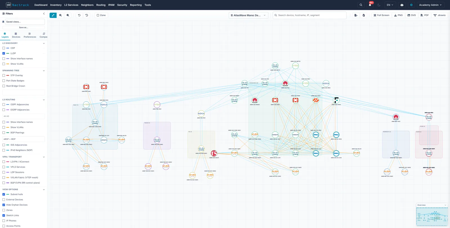Viewport: 450px width, 228px height.
Task: Collapse the View Options section
Action: click(x=44, y=189)
